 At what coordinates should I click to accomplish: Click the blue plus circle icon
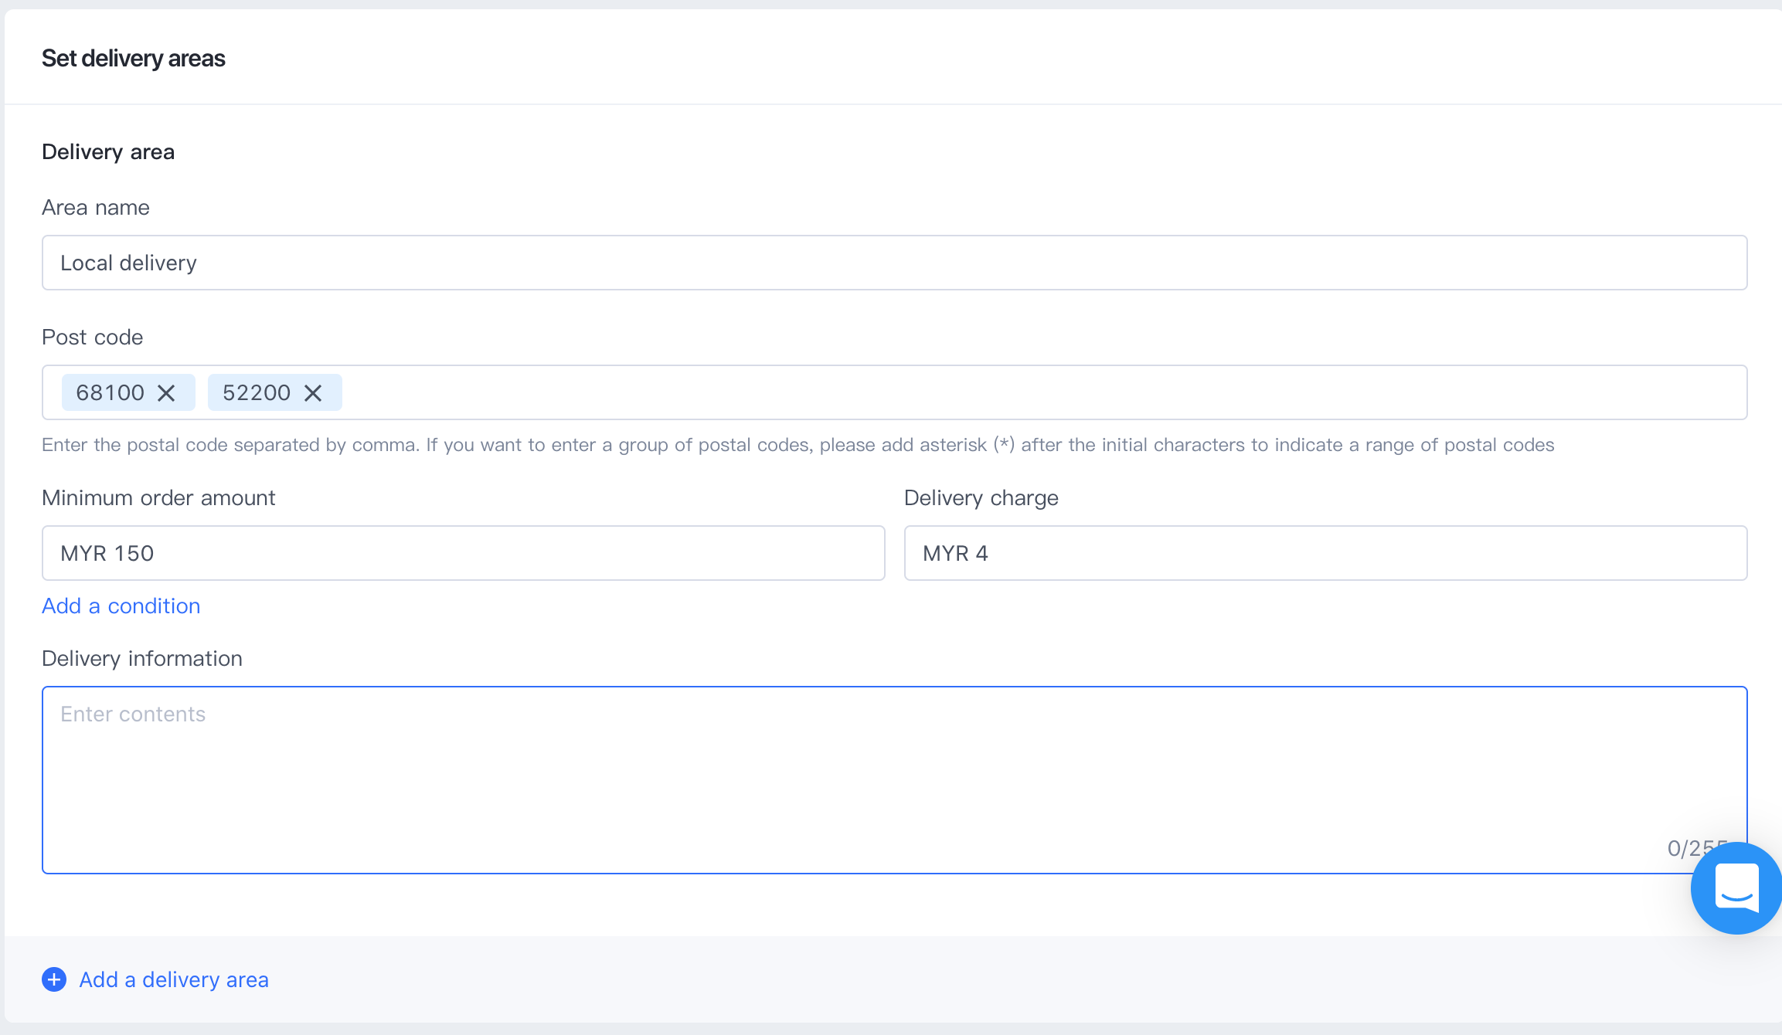[54, 979]
